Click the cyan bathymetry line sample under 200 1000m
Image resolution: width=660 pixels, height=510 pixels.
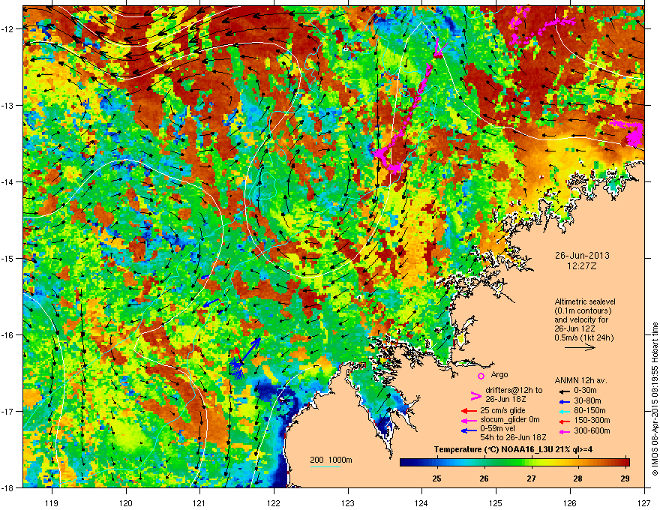(325, 466)
